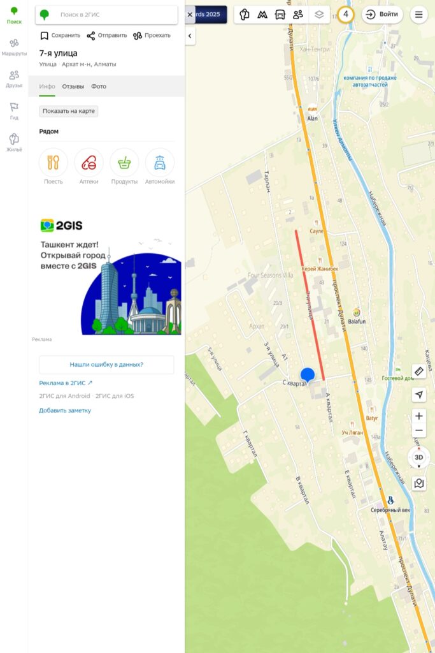The image size is (435, 653).
Task: Click the Показать на карте button
Action: [x=69, y=111]
